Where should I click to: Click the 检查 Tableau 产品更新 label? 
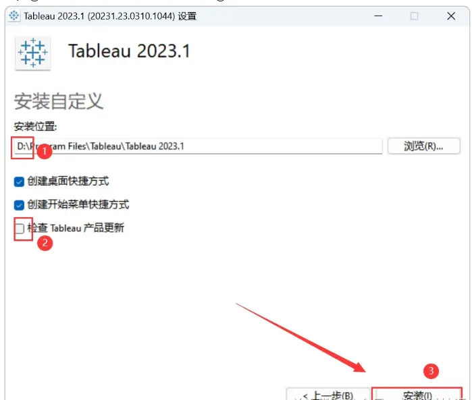[76, 228]
